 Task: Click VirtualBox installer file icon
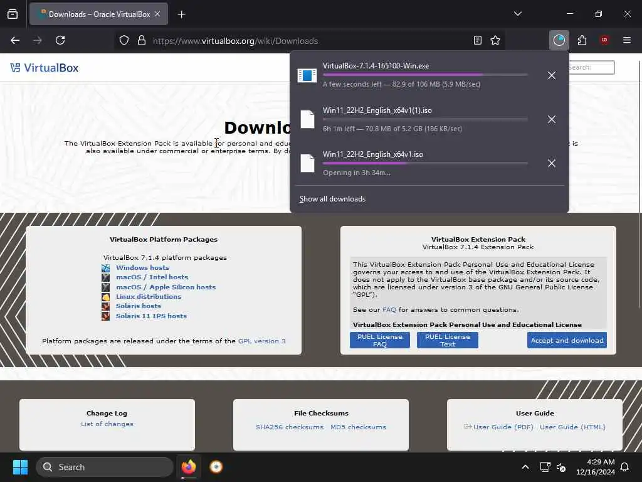click(x=307, y=75)
